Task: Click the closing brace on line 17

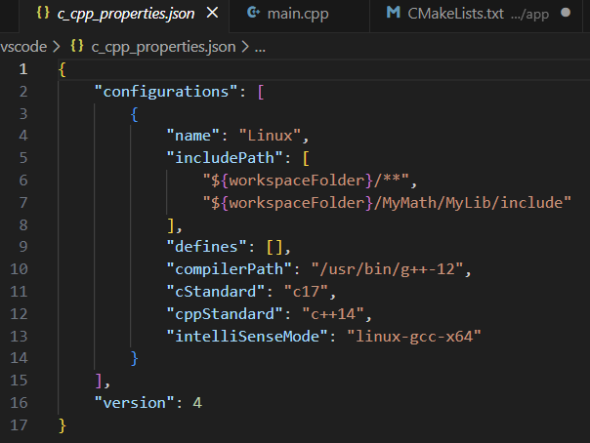Action: [x=63, y=425]
